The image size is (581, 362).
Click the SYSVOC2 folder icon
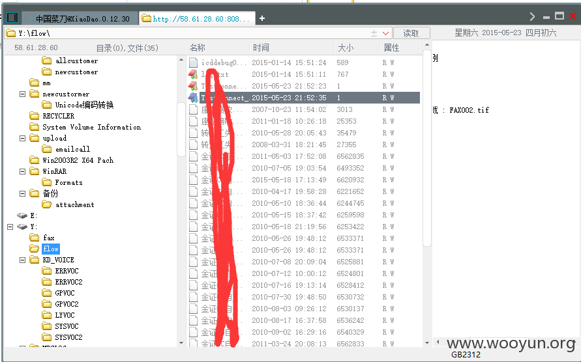click(47, 337)
